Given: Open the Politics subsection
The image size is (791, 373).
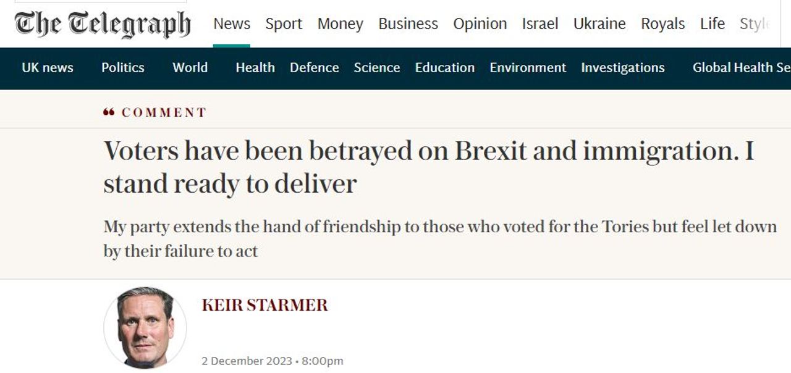Looking at the screenshot, I should pos(122,68).
